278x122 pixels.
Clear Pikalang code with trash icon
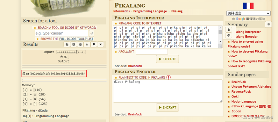point(229,30)
